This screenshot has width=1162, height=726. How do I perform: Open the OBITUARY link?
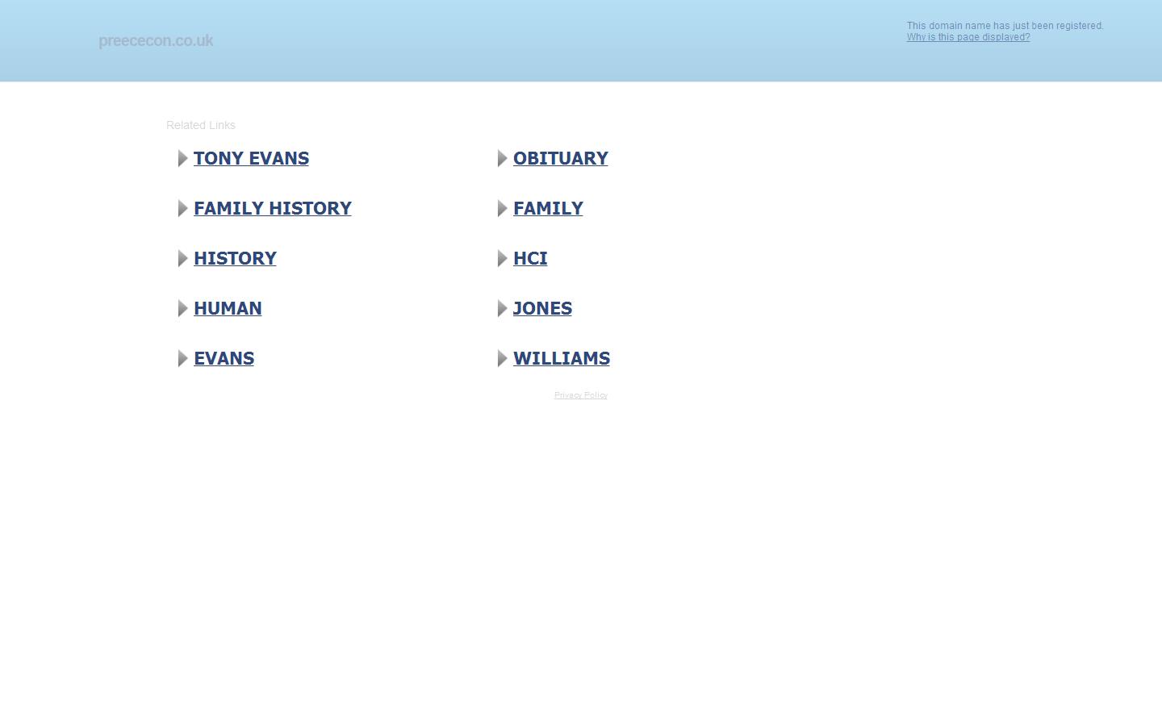coord(560,158)
